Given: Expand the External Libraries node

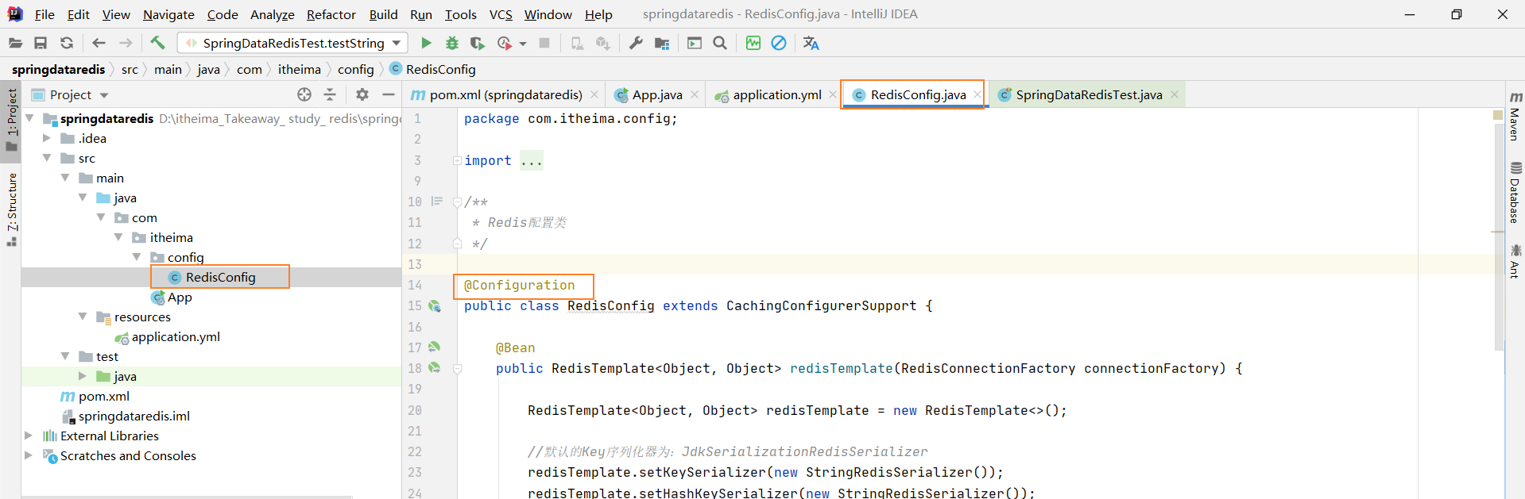Looking at the screenshot, I should (29, 436).
